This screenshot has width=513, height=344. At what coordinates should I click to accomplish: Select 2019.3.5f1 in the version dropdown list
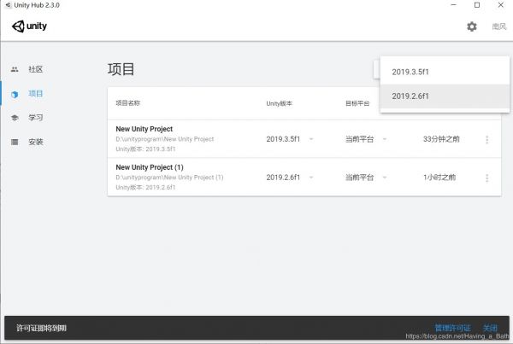(445, 72)
